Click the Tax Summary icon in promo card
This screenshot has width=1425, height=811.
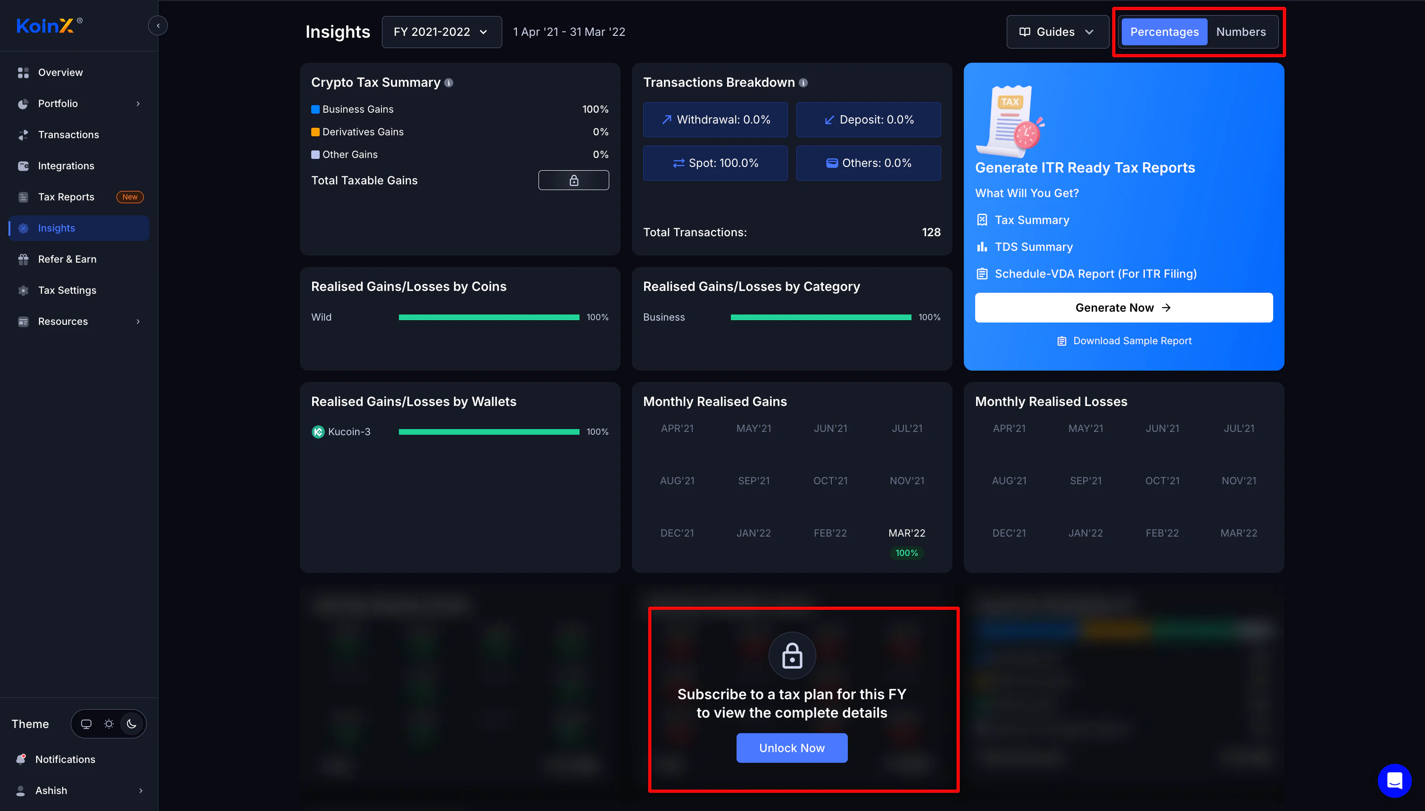coord(982,220)
